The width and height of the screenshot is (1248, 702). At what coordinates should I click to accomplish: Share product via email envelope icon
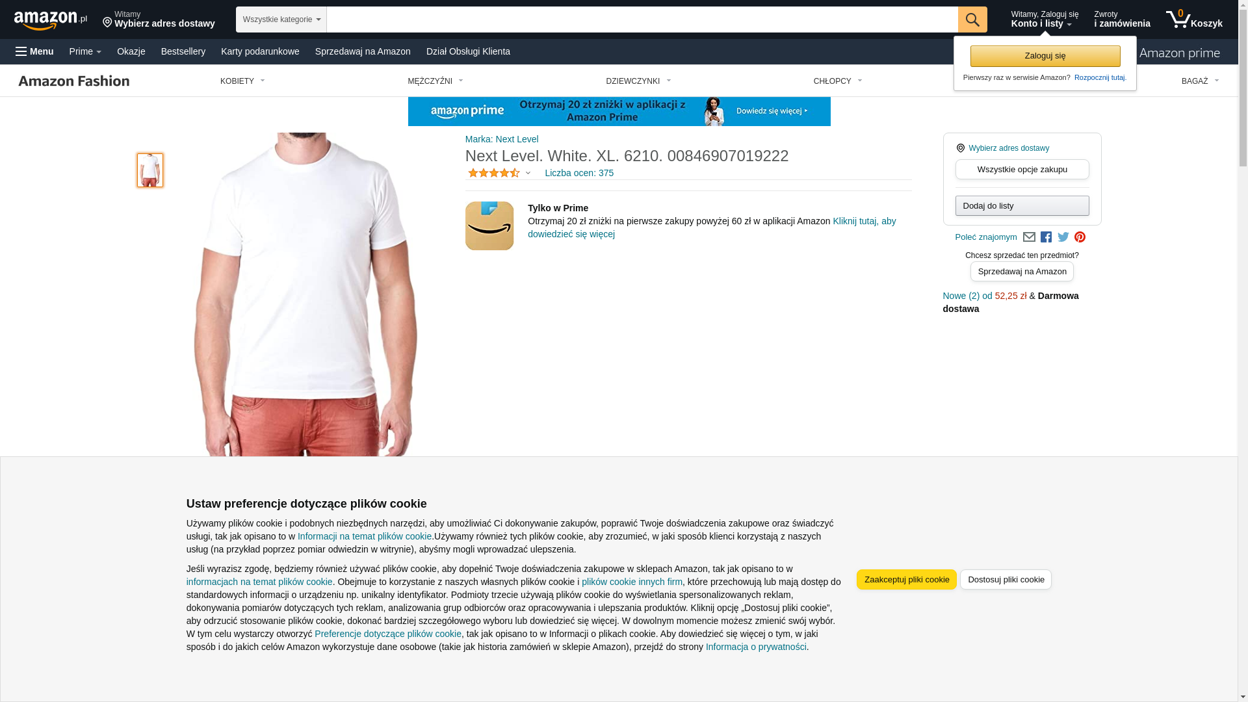point(1029,237)
